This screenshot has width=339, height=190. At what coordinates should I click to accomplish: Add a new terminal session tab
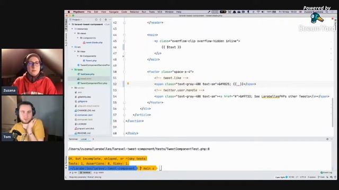click(x=93, y=139)
